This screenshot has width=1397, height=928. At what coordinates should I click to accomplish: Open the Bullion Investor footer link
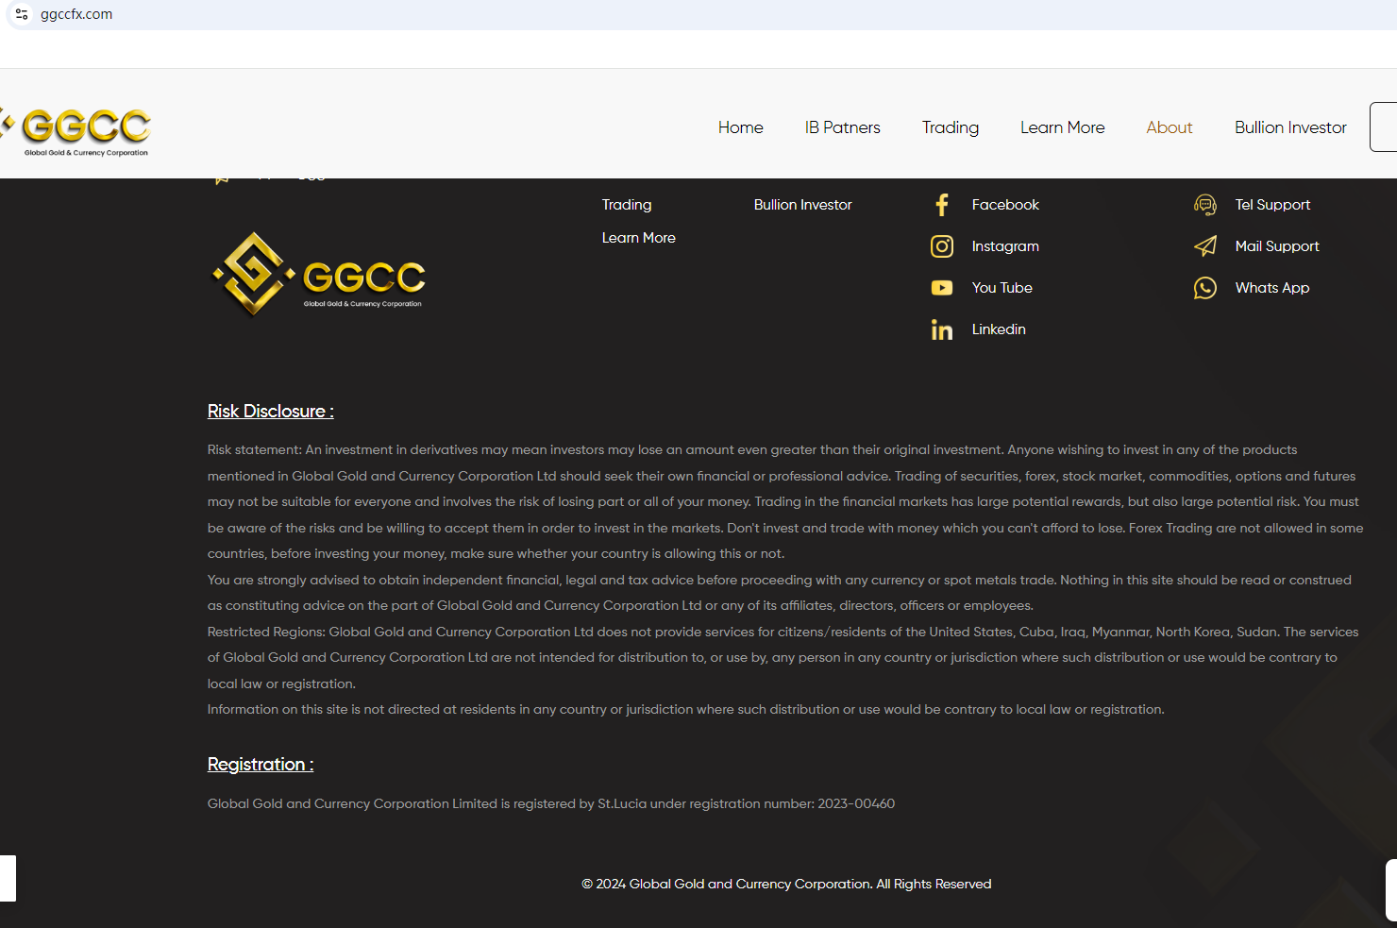coord(802,204)
